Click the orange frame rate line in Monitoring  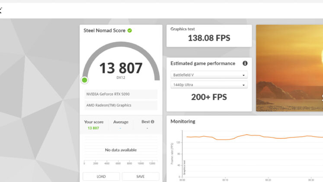[254, 137]
